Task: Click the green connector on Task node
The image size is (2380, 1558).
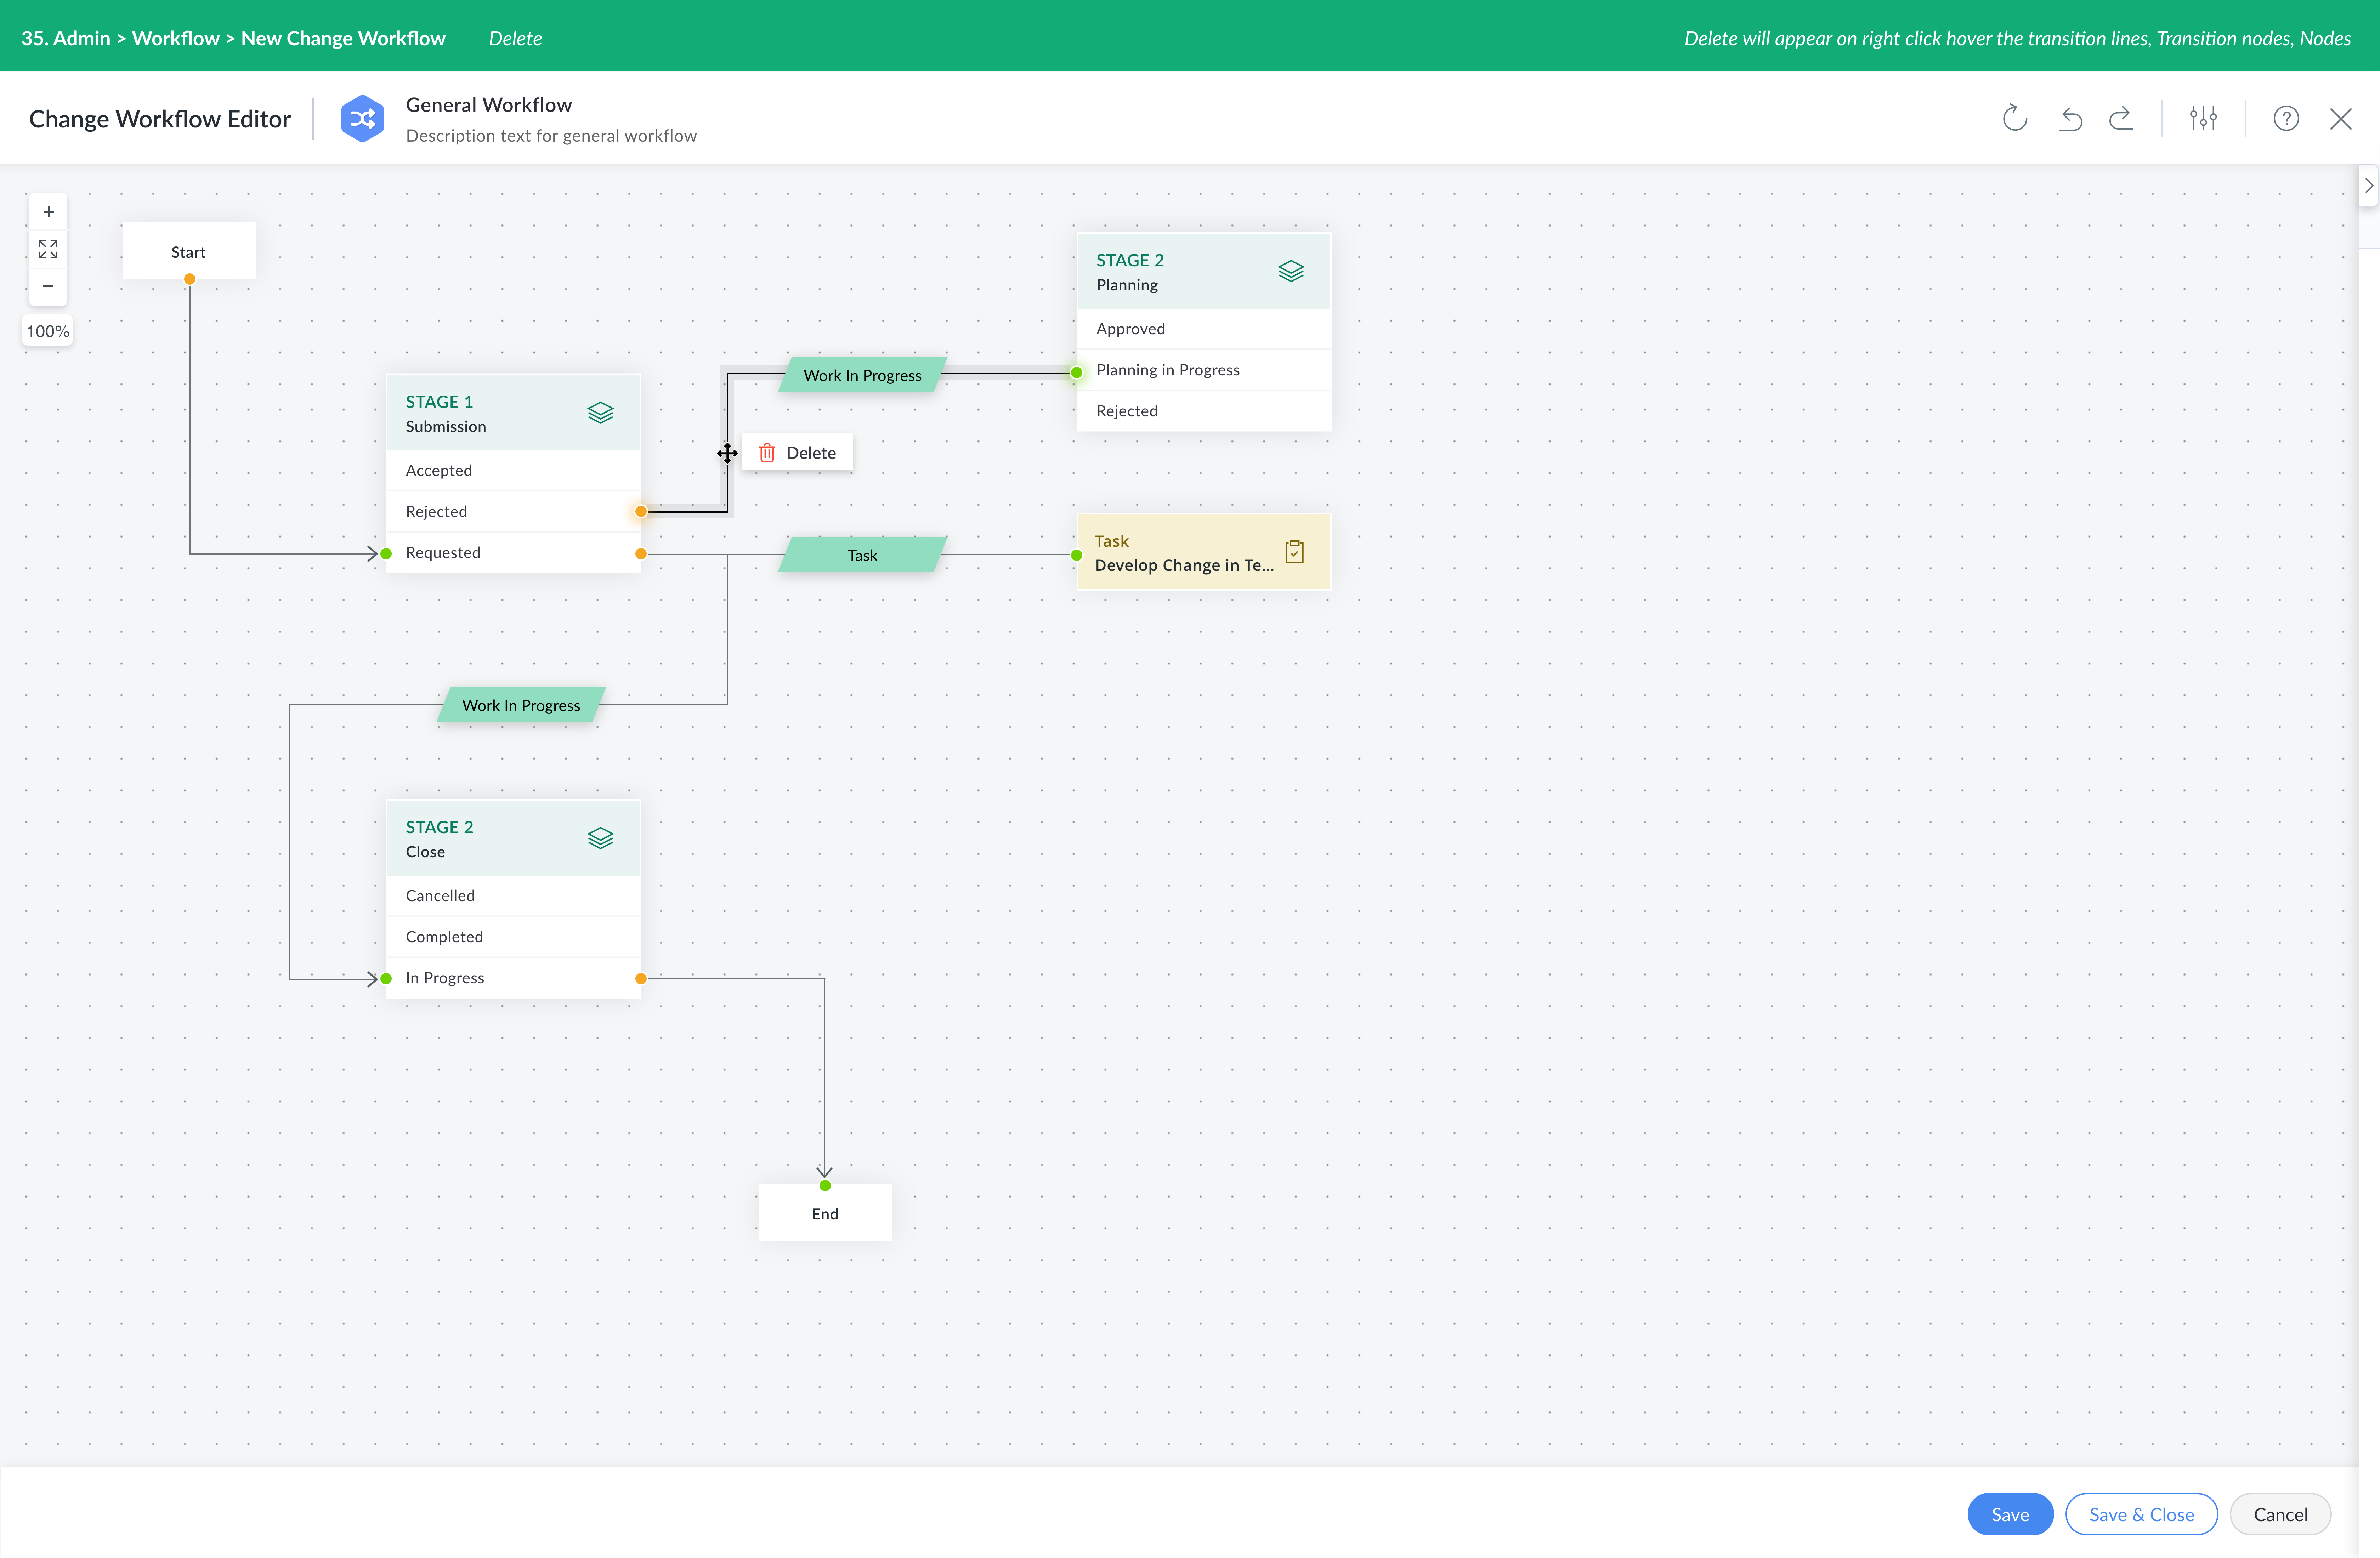Action: tap(1077, 555)
